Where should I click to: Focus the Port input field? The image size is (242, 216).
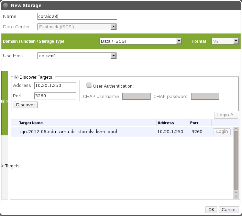pyautogui.click(x=55, y=96)
